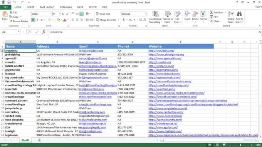
Task: Toggle Bold formatting
Action: click(x=33, y=20)
